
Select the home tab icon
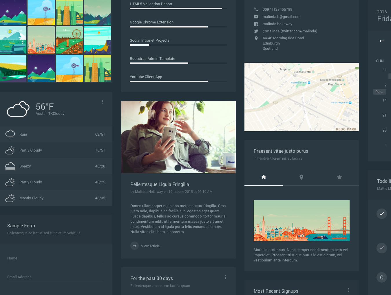coord(264,177)
